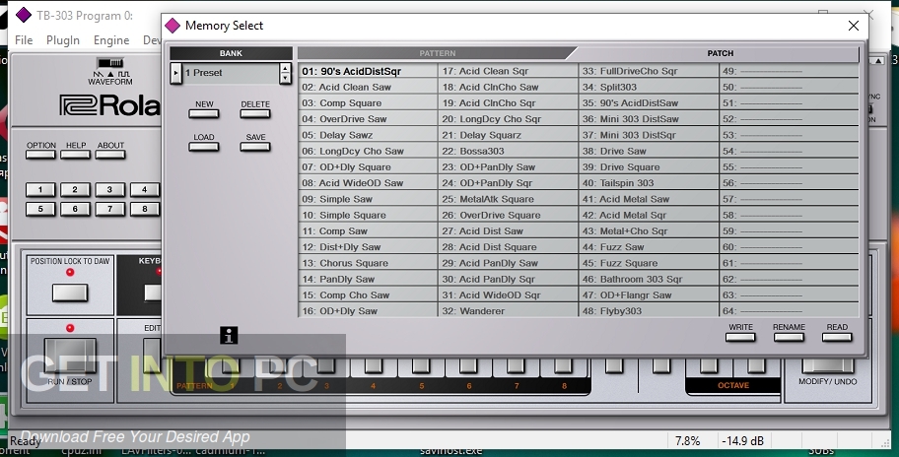
Task: Select patch '40: Tailspin 303'
Action: point(649,183)
